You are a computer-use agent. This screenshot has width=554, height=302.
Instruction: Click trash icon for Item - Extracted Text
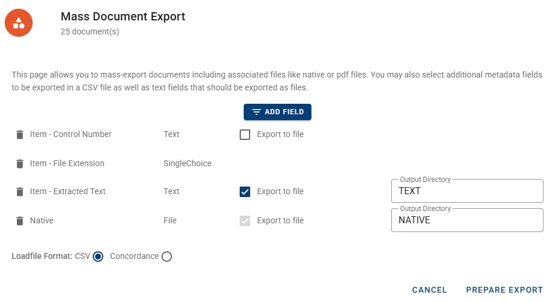20,192
